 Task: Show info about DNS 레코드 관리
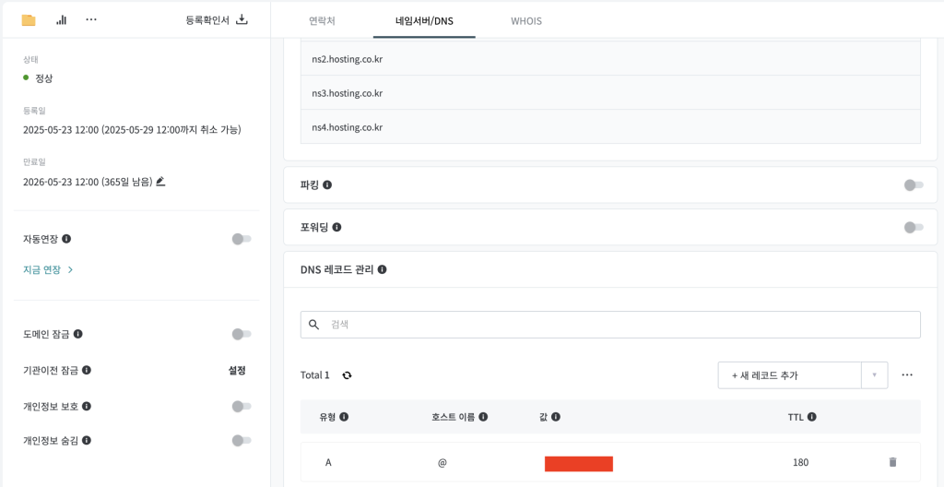point(382,269)
